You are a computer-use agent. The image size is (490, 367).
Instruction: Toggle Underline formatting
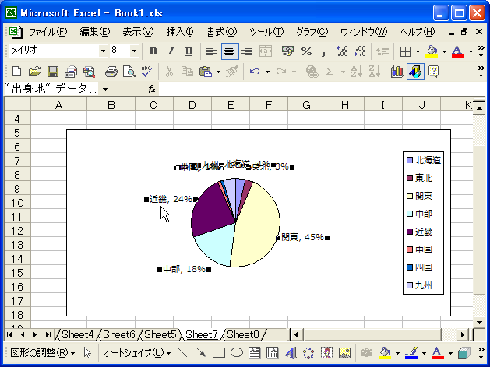tap(189, 51)
